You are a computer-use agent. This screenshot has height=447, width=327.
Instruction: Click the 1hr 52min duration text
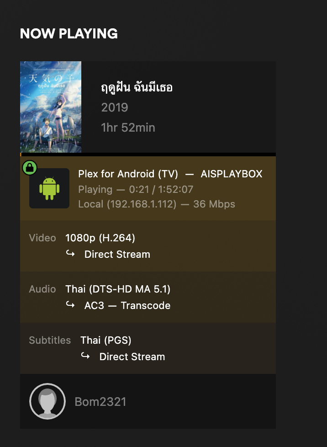pyautogui.click(x=128, y=128)
